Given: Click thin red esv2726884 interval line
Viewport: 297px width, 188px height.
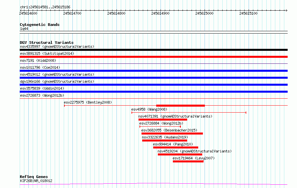Looking at the screenshot, I should (160, 127).
